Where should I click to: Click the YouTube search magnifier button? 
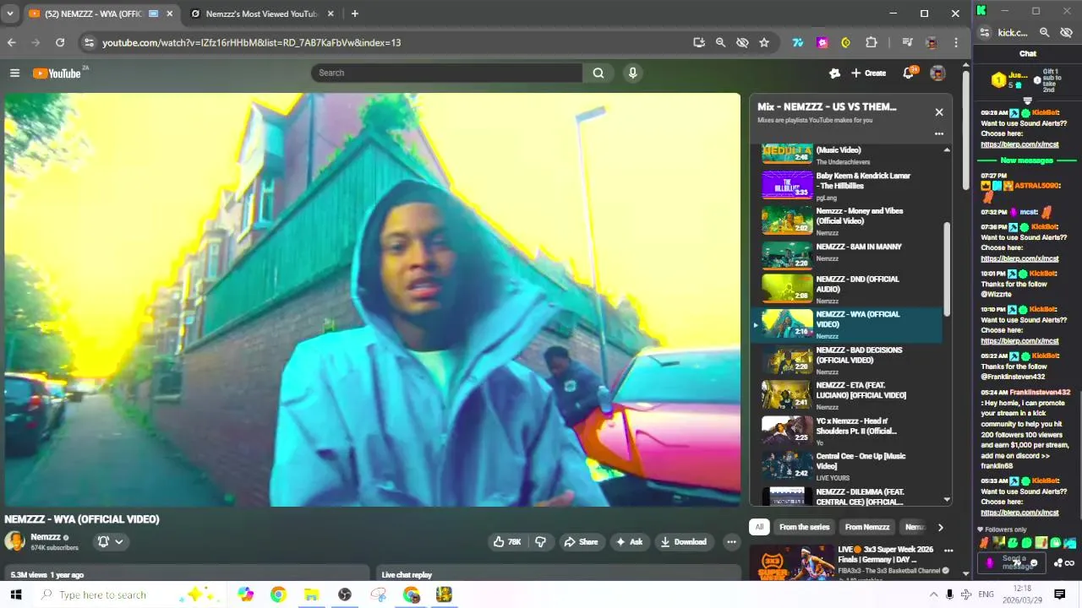(x=598, y=73)
